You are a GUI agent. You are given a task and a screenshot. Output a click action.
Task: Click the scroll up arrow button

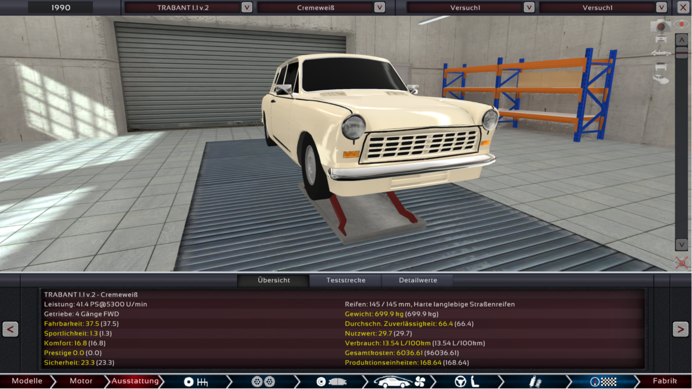(681, 39)
